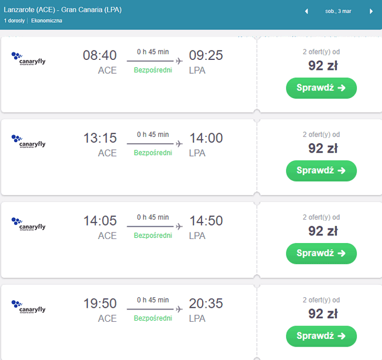Select the sob., 3 mar date label
This screenshot has height=360, width=382.
coord(338,11)
